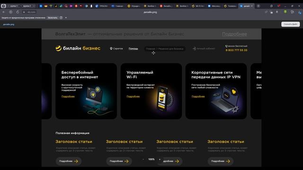Click Подробнее on Бесперебойный доступ в интернет card

click(68, 96)
